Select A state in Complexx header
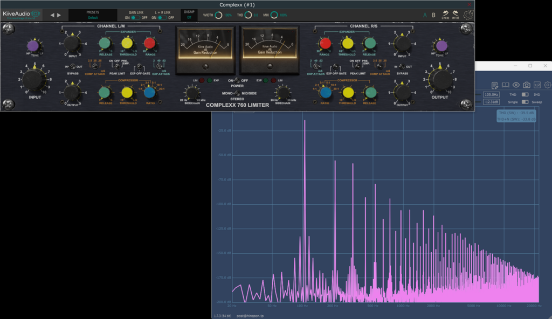Screen dimensions: 552x319 [x=425, y=15]
